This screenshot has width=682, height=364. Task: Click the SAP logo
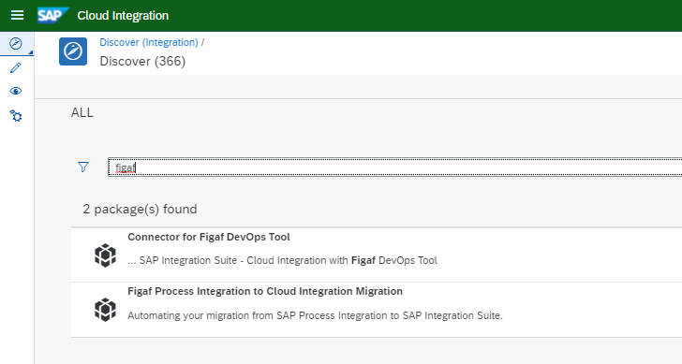pos(52,15)
